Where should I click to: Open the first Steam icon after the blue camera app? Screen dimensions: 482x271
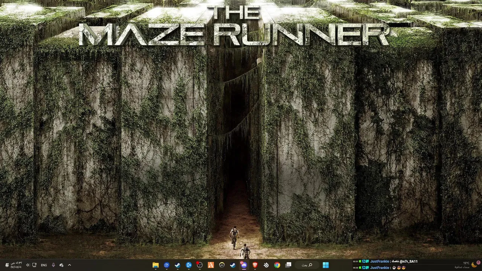pyautogui.click(x=177, y=265)
